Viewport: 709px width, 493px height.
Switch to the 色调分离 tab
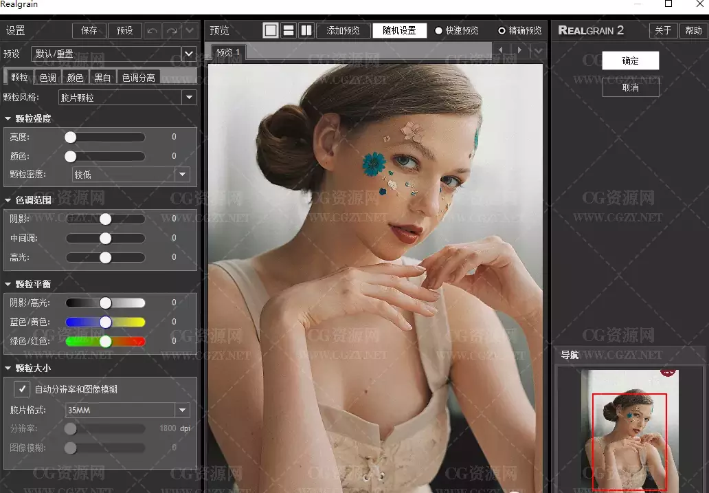[138, 78]
